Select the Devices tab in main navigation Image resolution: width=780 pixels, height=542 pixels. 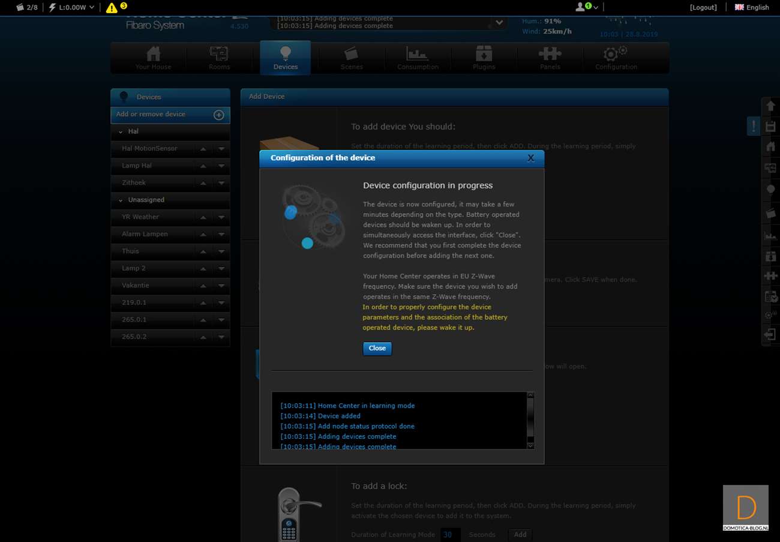(x=286, y=58)
